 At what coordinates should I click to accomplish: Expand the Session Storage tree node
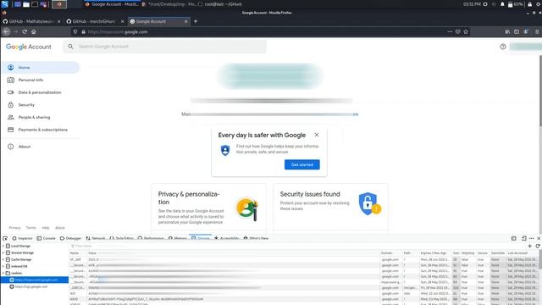point(3,252)
